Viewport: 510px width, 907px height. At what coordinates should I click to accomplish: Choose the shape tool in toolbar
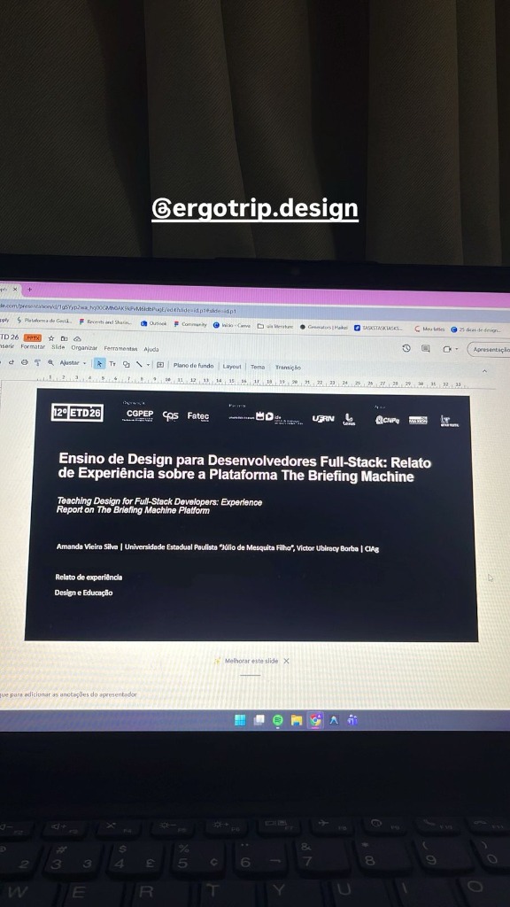(x=126, y=364)
